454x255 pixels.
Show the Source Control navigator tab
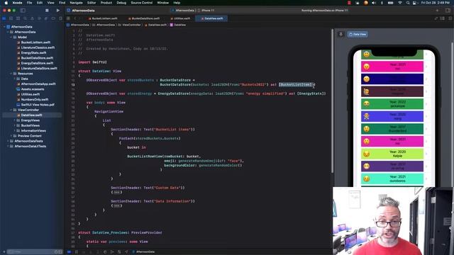point(11,18)
